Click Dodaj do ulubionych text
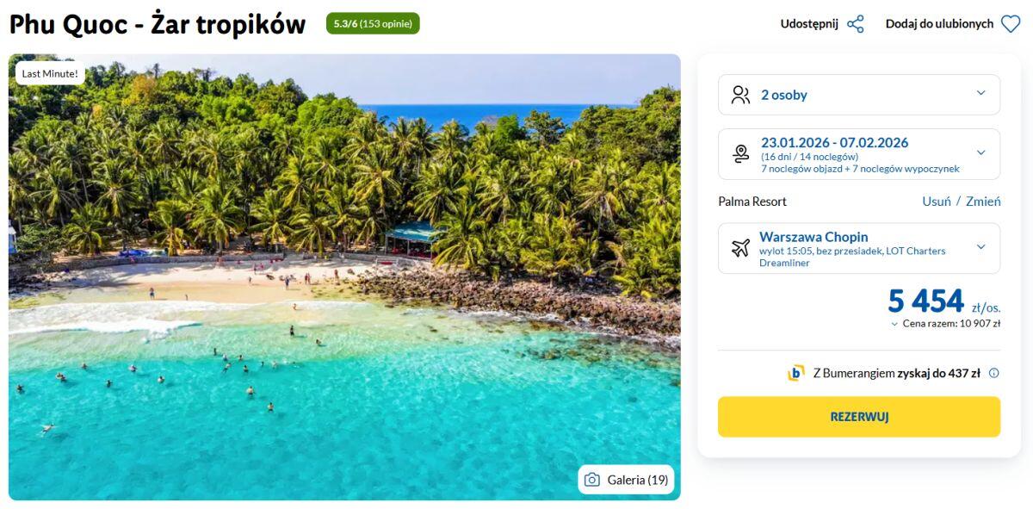This screenshot has width=1033, height=509. [x=939, y=24]
